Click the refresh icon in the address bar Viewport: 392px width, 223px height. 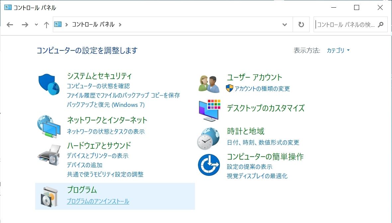pos(301,24)
